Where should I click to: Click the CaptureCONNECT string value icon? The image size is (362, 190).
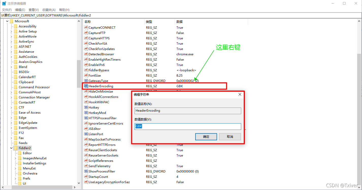[86, 27]
